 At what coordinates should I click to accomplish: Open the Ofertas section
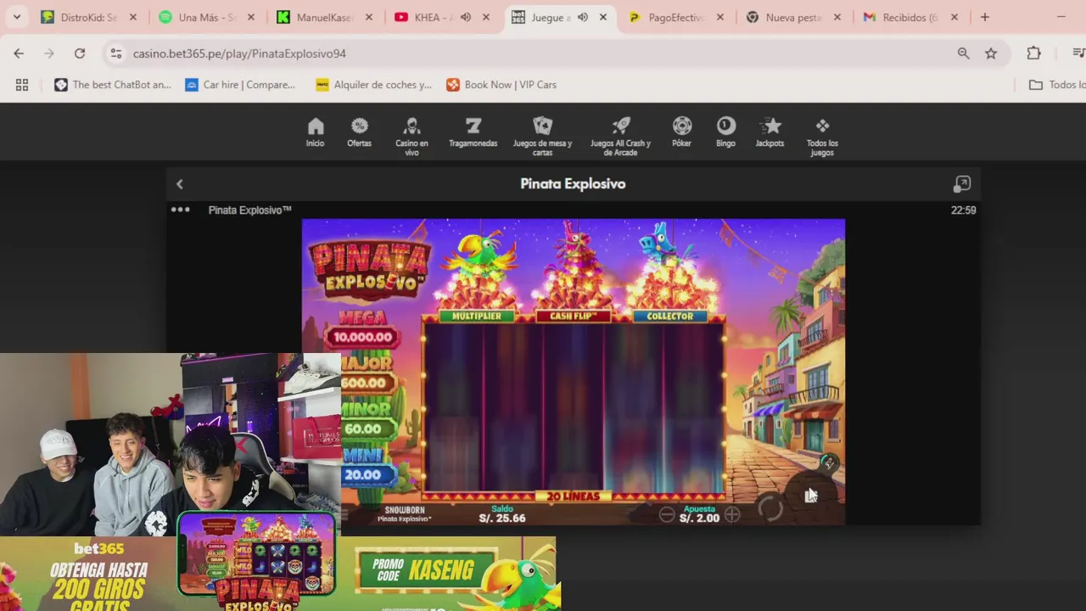pos(359,132)
